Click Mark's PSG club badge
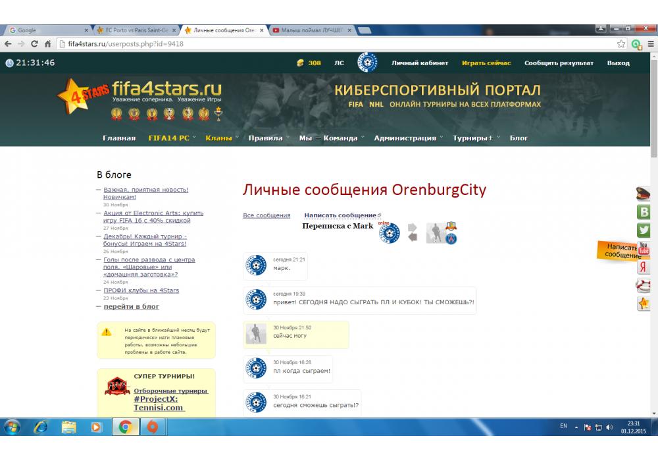Viewport: 658px width, 461px height. point(451,239)
